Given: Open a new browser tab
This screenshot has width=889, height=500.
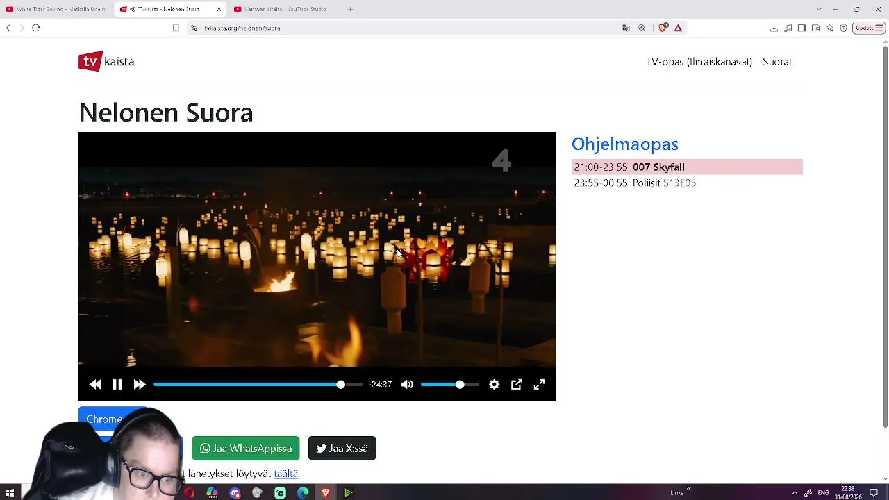Looking at the screenshot, I should (350, 9).
